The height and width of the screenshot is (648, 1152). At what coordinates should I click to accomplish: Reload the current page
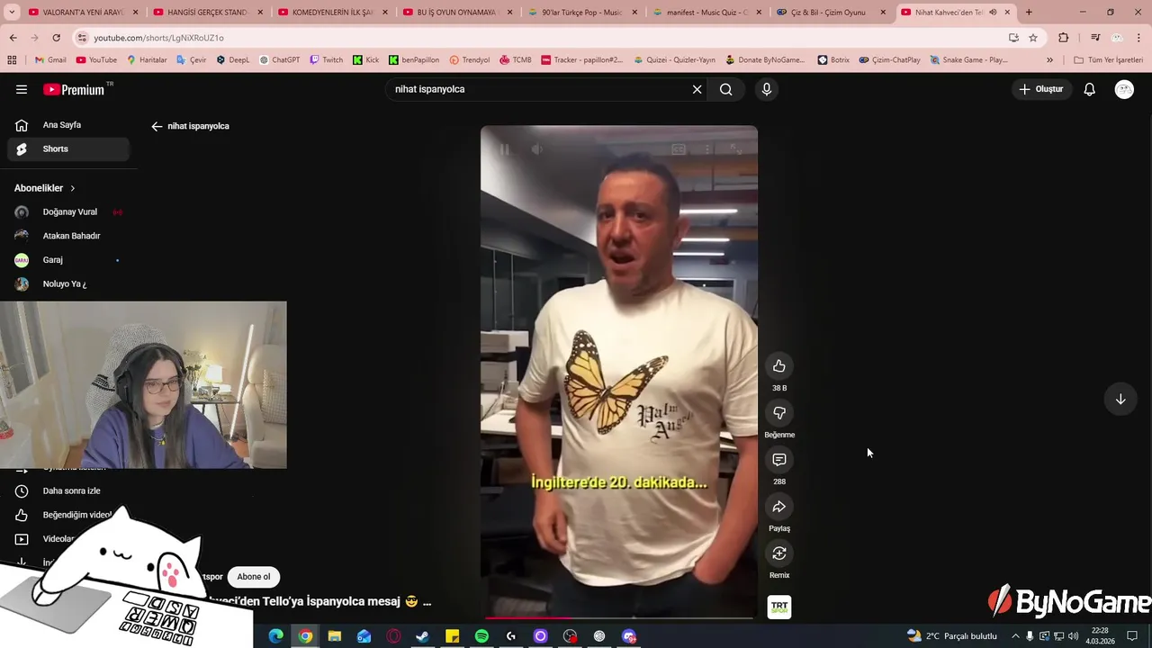[x=56, y=38]
